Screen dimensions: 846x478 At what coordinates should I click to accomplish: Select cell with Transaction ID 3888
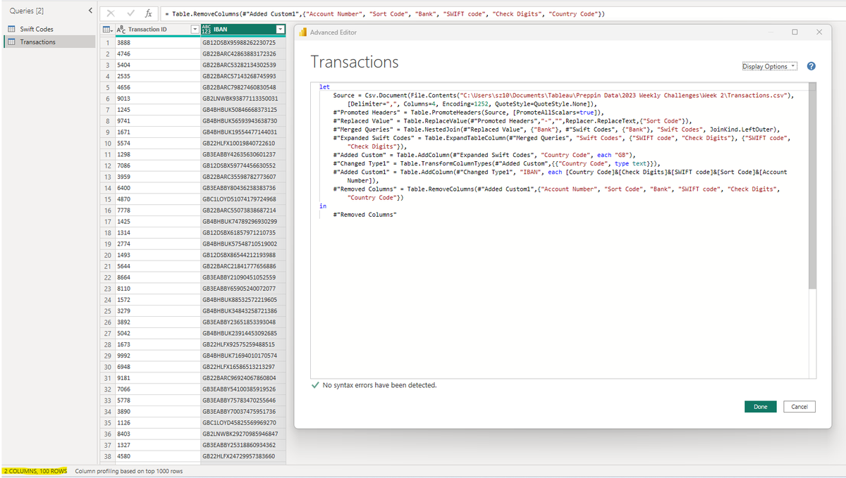(x=157, y=42)
